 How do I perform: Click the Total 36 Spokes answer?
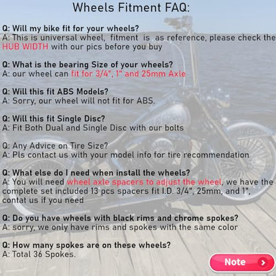(39, 254)
